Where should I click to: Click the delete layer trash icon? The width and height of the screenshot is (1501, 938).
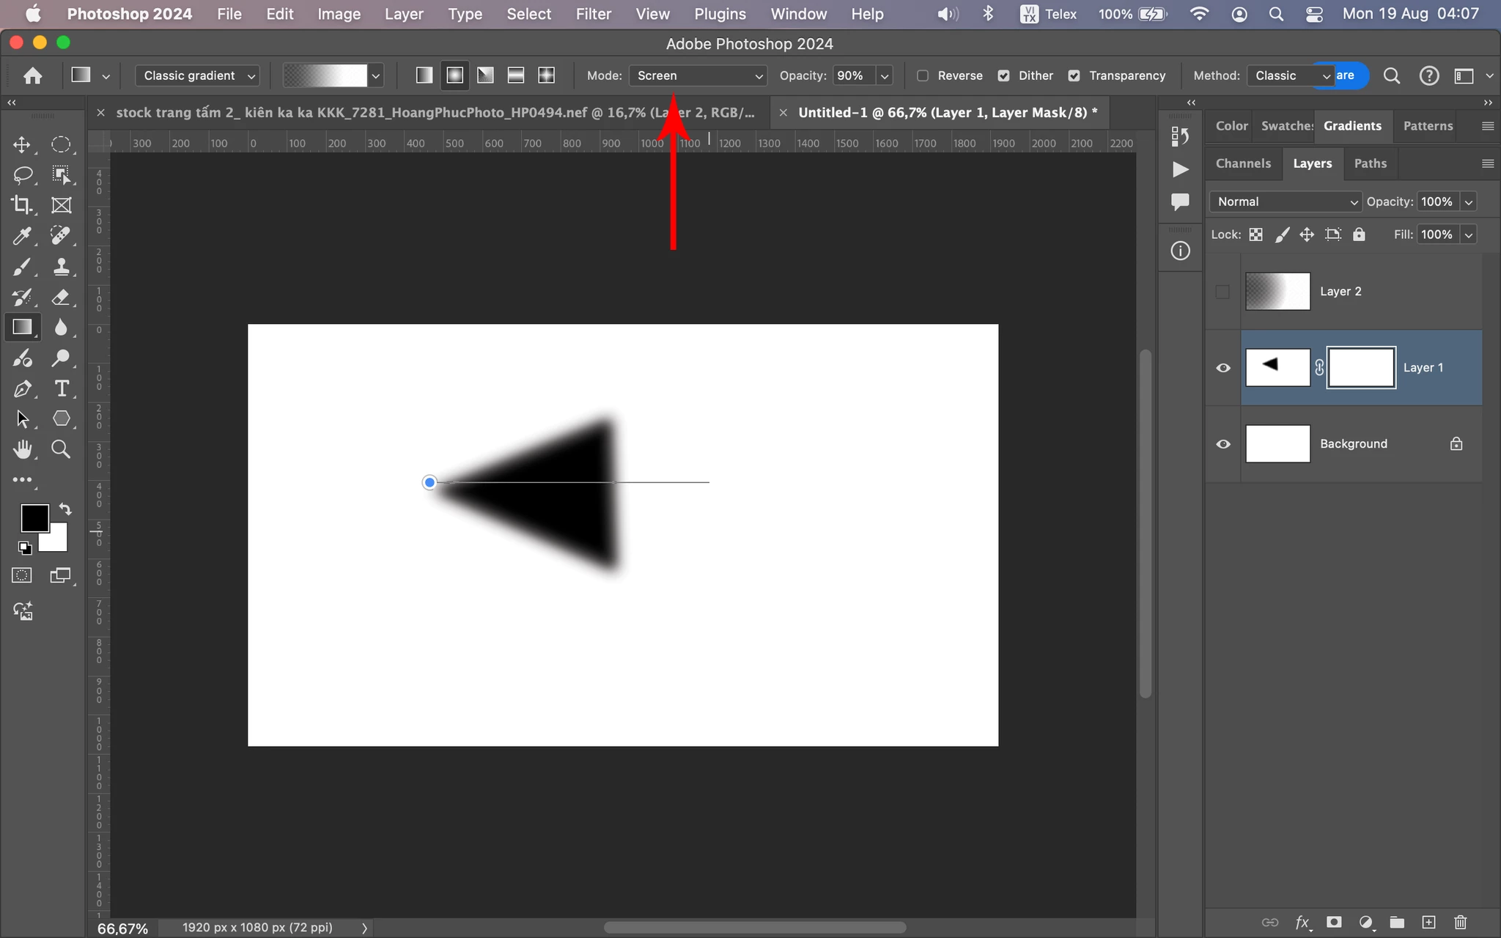pyautogui.click(x=1460, y=922)
